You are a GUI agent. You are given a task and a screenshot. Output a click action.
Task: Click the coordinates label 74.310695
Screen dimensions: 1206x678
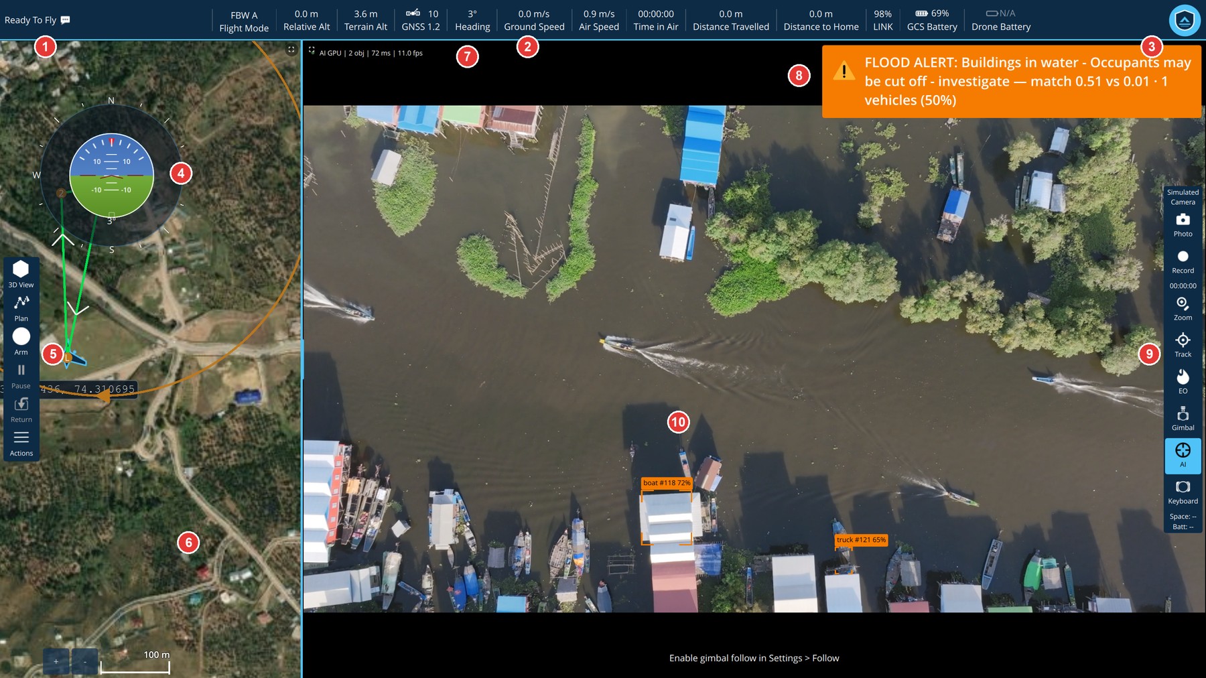click(88, 389)
